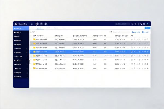Focus the file search field above the table
Image resolution: width=164 pixels, height=109 pixels.
(120, 32)
